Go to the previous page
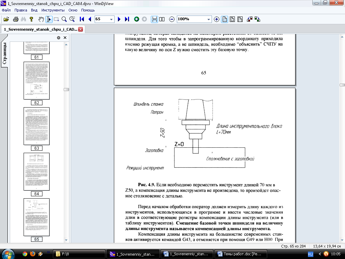The height and width of the screenshot is (259, 345). point(90,19)
